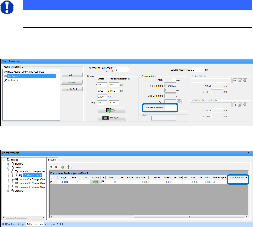Click the Pocket Fiducial arrow icon
253x227 pixels.
(x=235, y=81)
